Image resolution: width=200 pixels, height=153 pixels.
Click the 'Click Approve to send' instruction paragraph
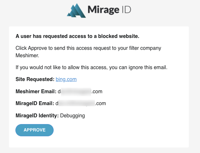(88, 52)
